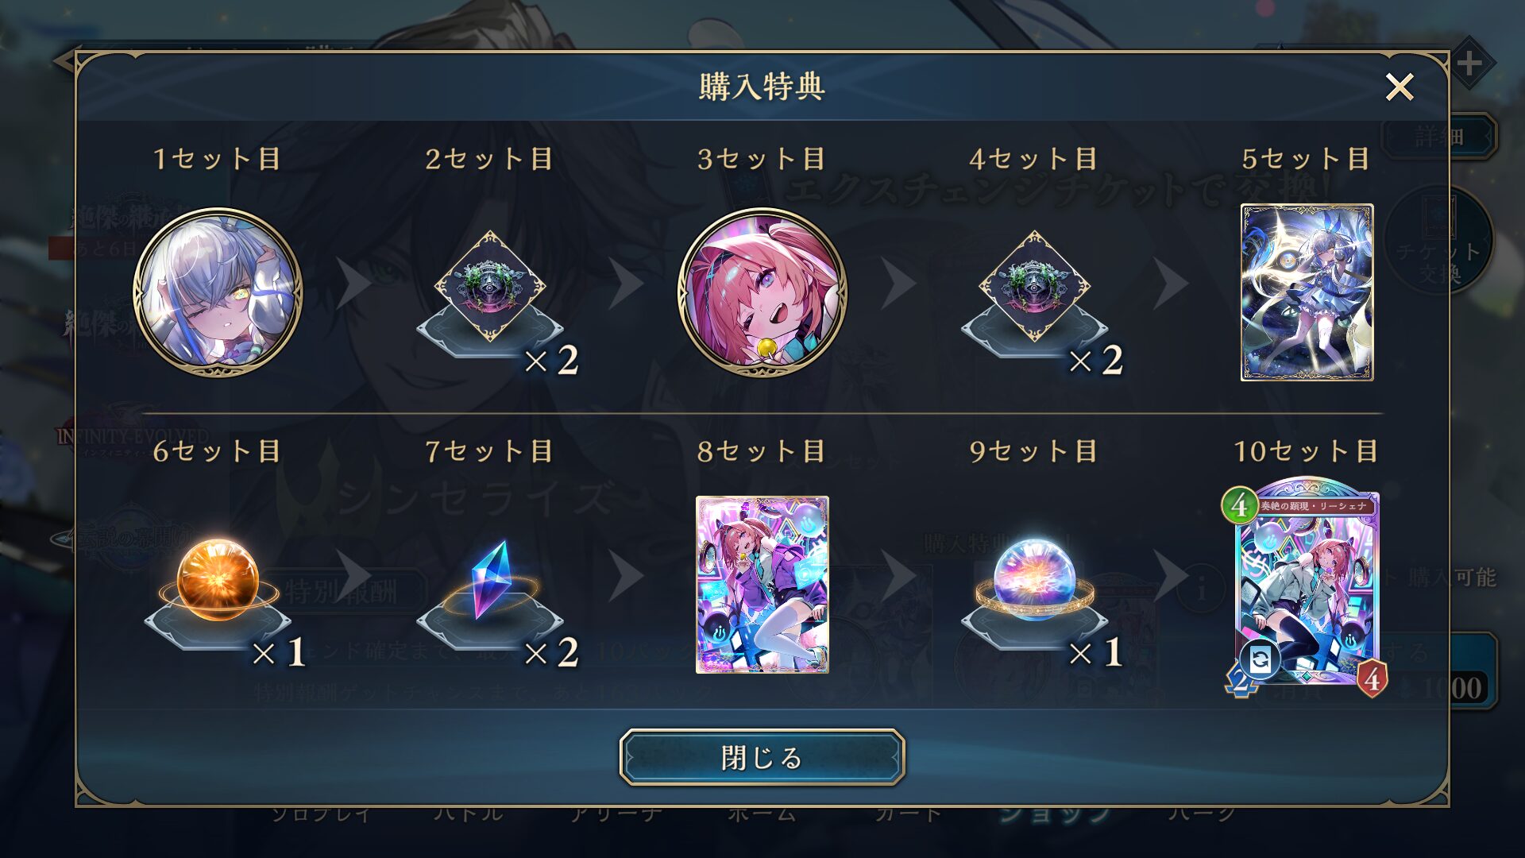Click the 閉じる button
The height and width of the screenshot is (858, 1525).
pyautogui.click(x=762, y=757)
